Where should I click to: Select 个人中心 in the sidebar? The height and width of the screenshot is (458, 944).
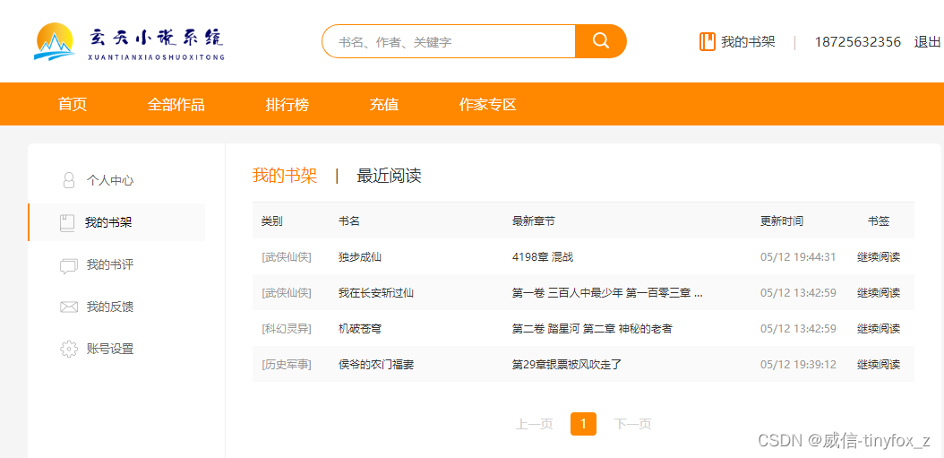pyautogui.click(x=109, y=180)
